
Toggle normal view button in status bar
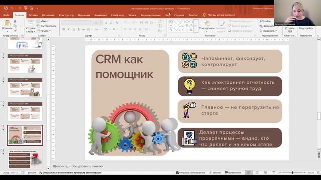tap(249, 173)
